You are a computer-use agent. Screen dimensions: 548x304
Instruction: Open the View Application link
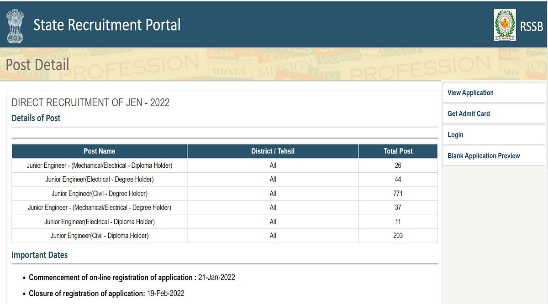(x=470, y=93)
